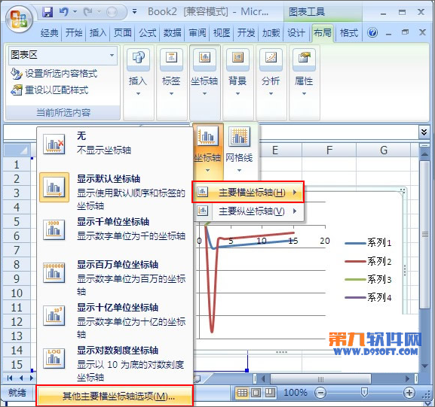Open the 页面 ribbon tab
This screenshot has width=435, height=407.
[123, 33]
